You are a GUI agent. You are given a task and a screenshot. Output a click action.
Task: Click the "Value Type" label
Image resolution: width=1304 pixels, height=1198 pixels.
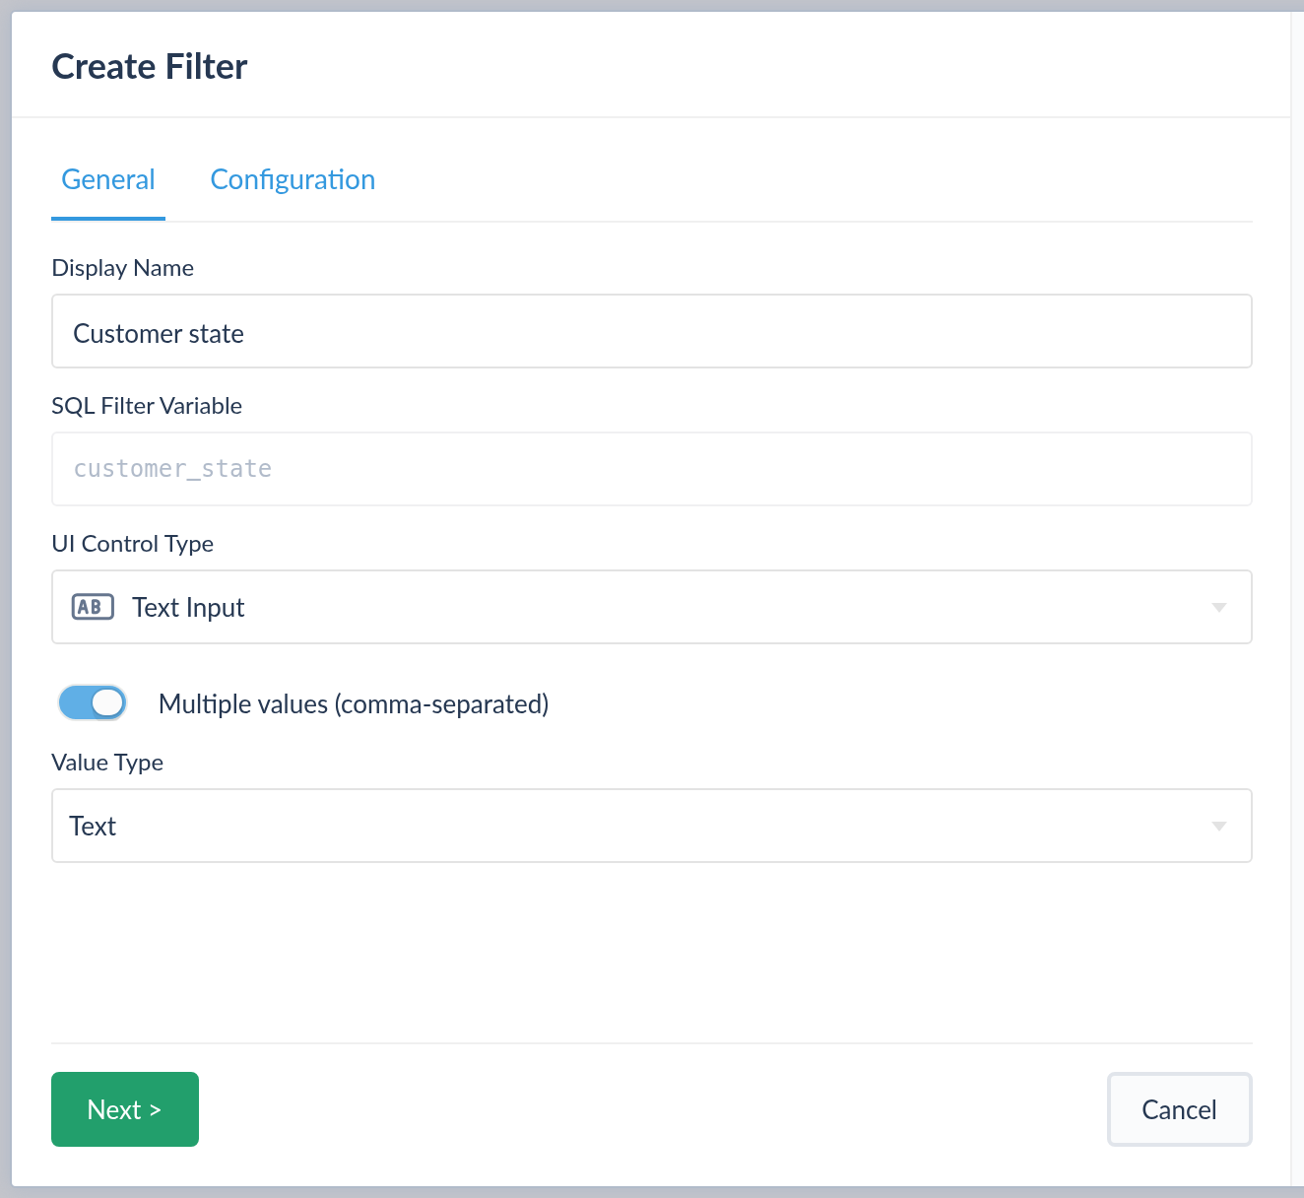(x=107, y=763)
